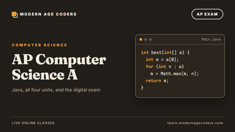Click the Modern Age Coders square logo icon
235x132 pixels.
pos(15,14)
